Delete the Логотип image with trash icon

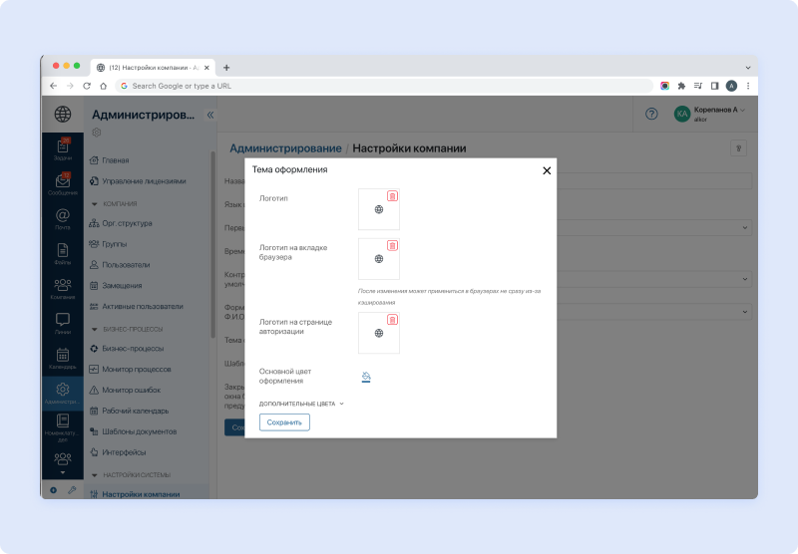tap(392, 196)
